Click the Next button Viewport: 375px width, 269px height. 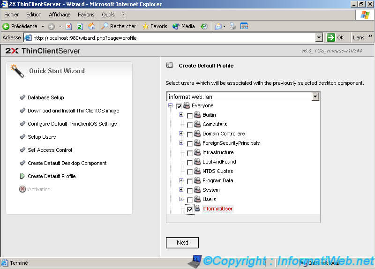pos(182,243)
